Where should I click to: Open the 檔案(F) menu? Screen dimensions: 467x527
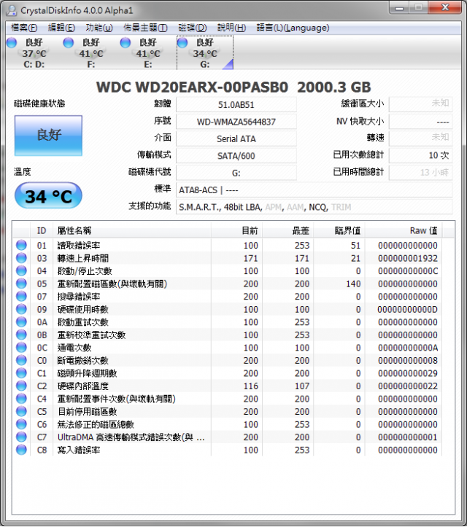[x=24, y=28]
